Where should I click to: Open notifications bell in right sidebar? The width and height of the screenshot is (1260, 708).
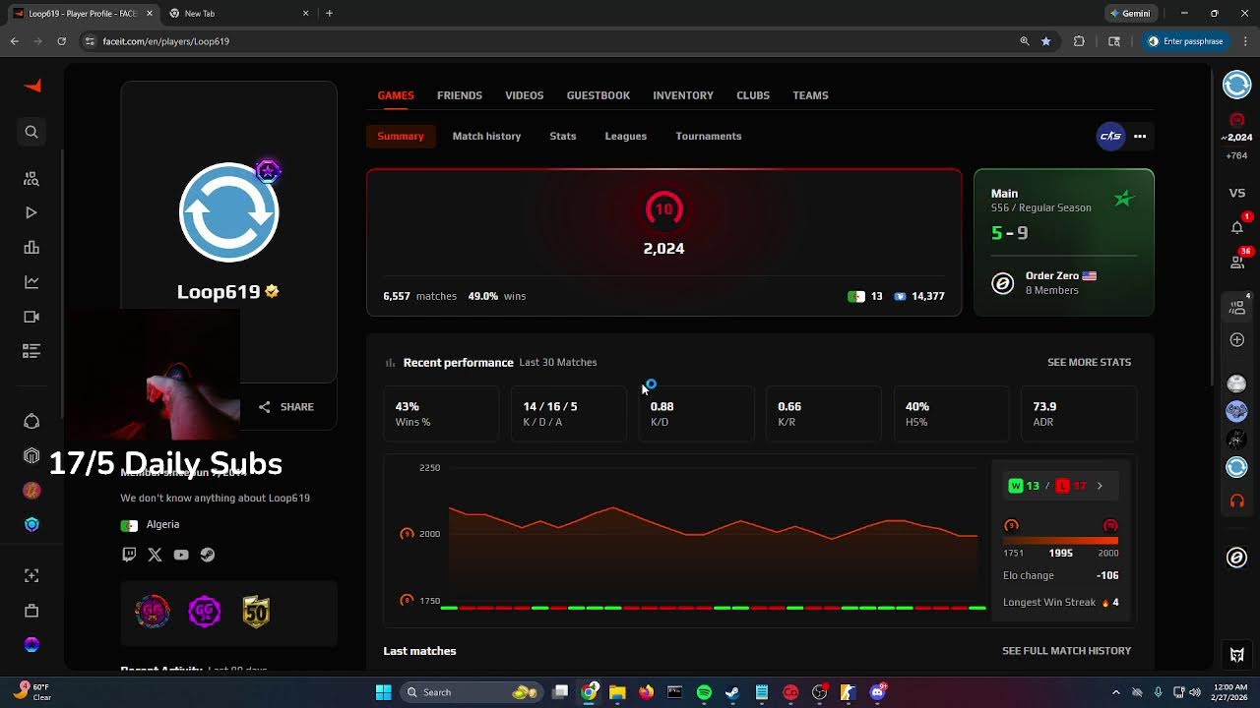pyautogui.click(x=1237, y=227)
